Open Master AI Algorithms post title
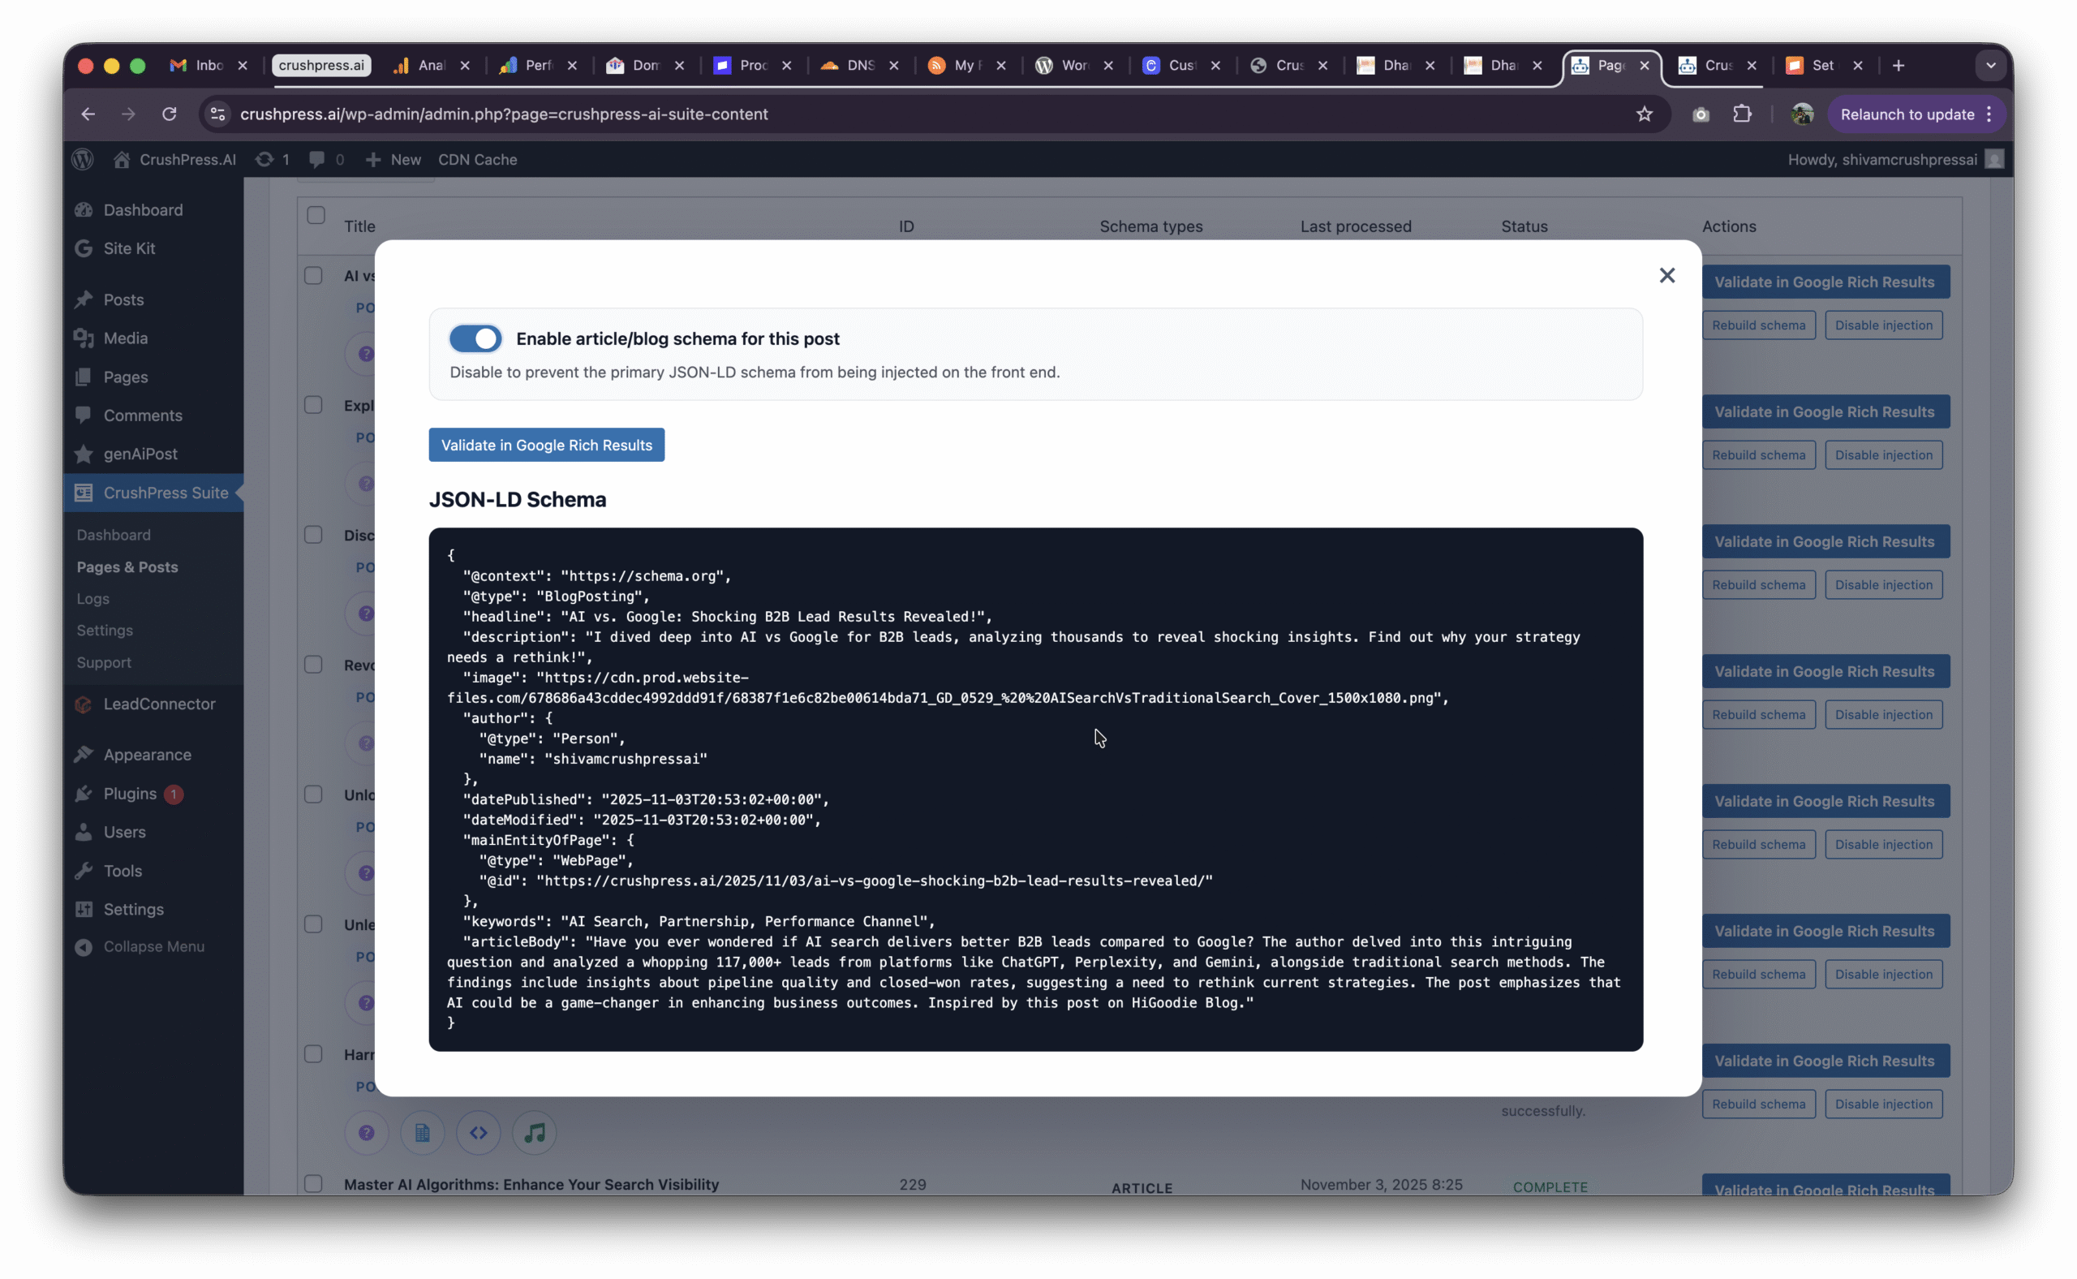Image resolution: width=2077 pixels, height=1279 pixels. pyautogui.click(x=531, y=1184)
